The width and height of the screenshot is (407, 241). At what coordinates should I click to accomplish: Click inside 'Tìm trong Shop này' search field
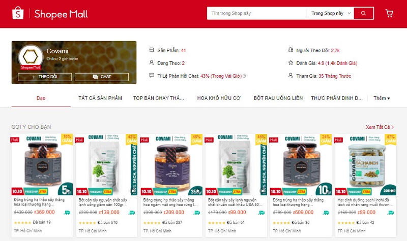point(256,13)
